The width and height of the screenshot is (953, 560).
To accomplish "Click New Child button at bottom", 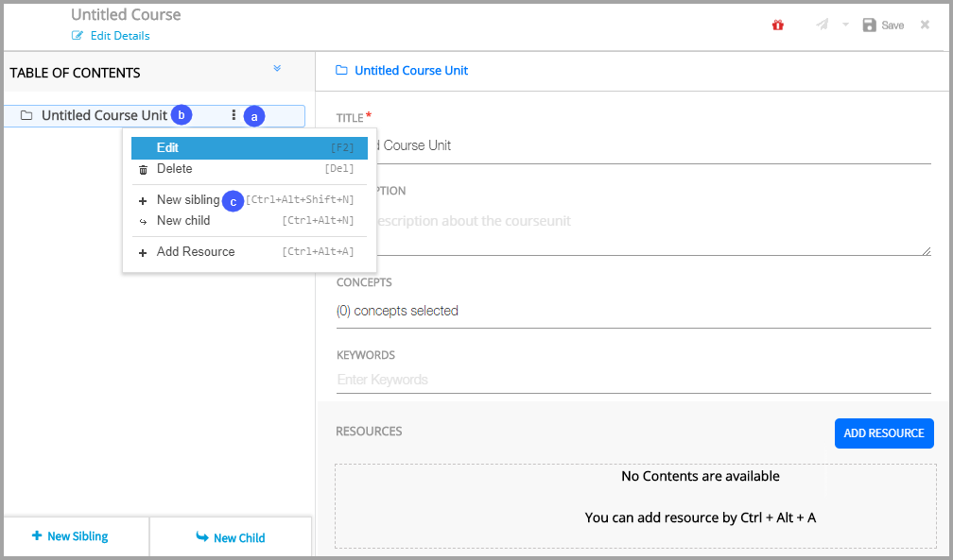I will pos(231,537).
